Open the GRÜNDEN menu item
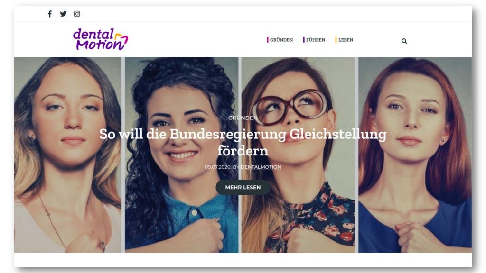The width and height of the screenshot is (486, 273). pos(281,40)
